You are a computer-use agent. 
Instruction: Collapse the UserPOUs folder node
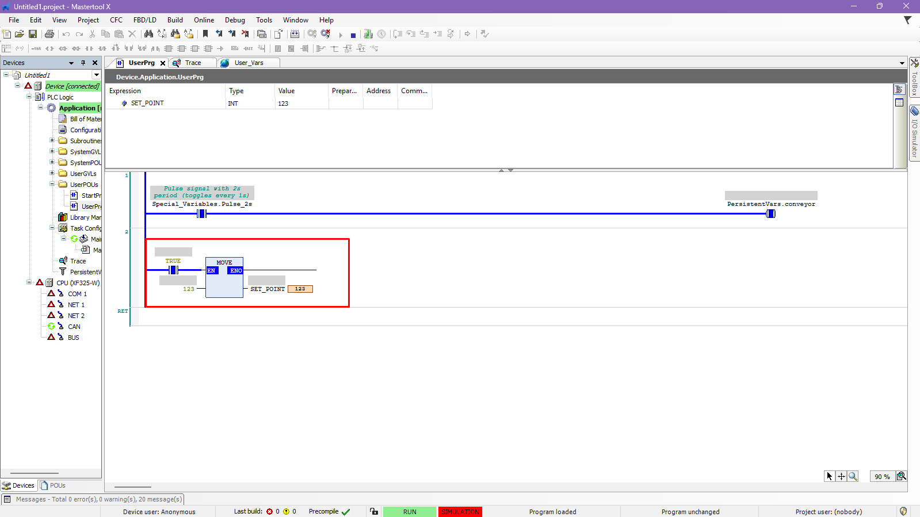[x=52, y=185]
